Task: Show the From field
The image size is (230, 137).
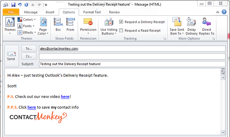Action: (x=70, y=24)
